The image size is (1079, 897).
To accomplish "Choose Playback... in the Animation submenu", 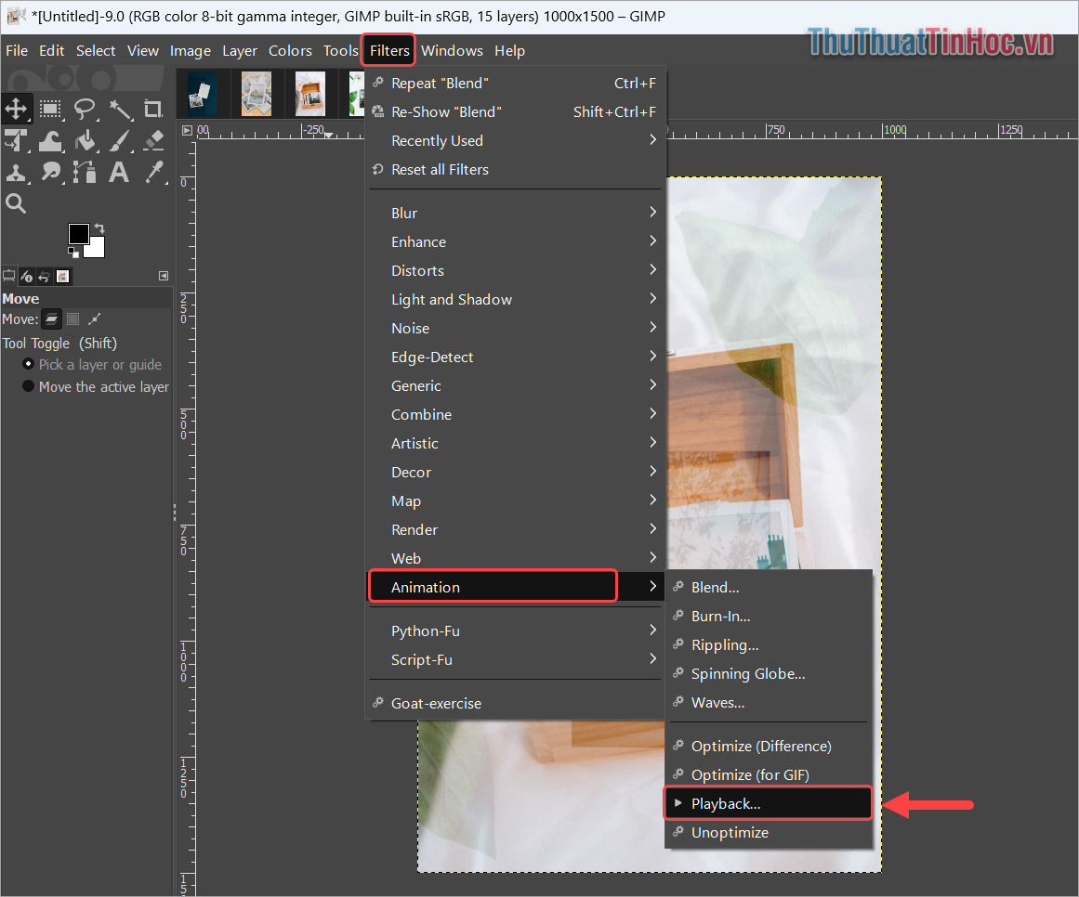I will click(x=768, y=803).
